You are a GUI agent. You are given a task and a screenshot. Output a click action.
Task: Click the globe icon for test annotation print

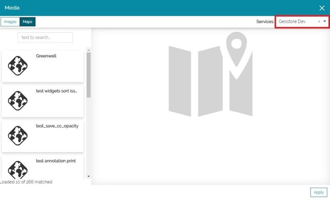(18, 169)
